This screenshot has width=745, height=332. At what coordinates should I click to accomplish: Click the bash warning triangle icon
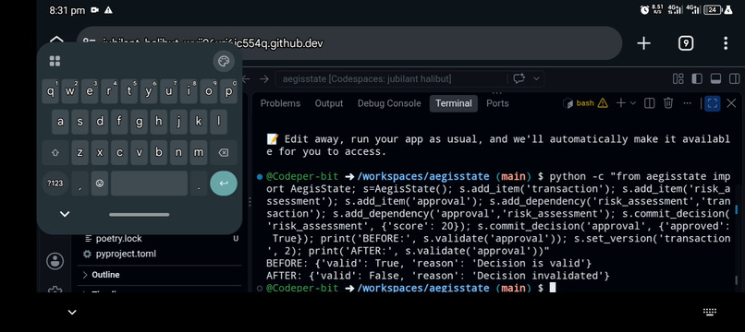tap(603, 103)
